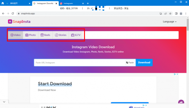The image size is (189, 108).
Task: Click the share page icon
Action: click(165, 13)
